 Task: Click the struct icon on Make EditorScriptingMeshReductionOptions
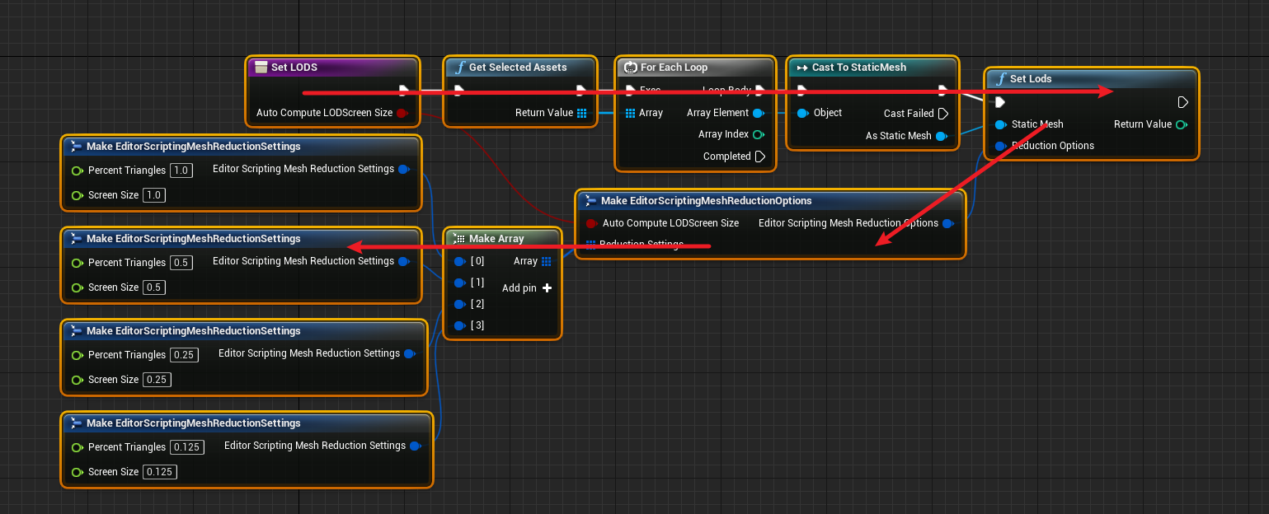pyautogui.click(x=589, y=200)
